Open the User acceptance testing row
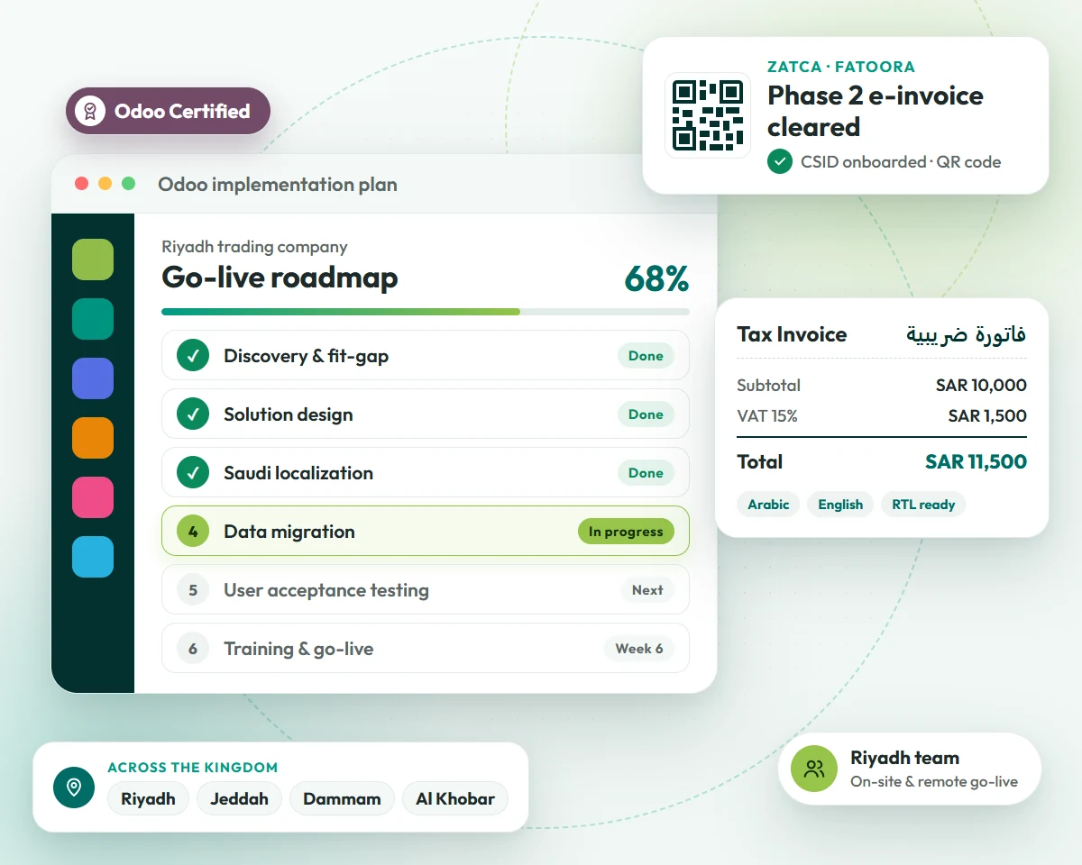Image resolution: width=1082 pixels, height=865 pixels. click(x=426, y=590)
